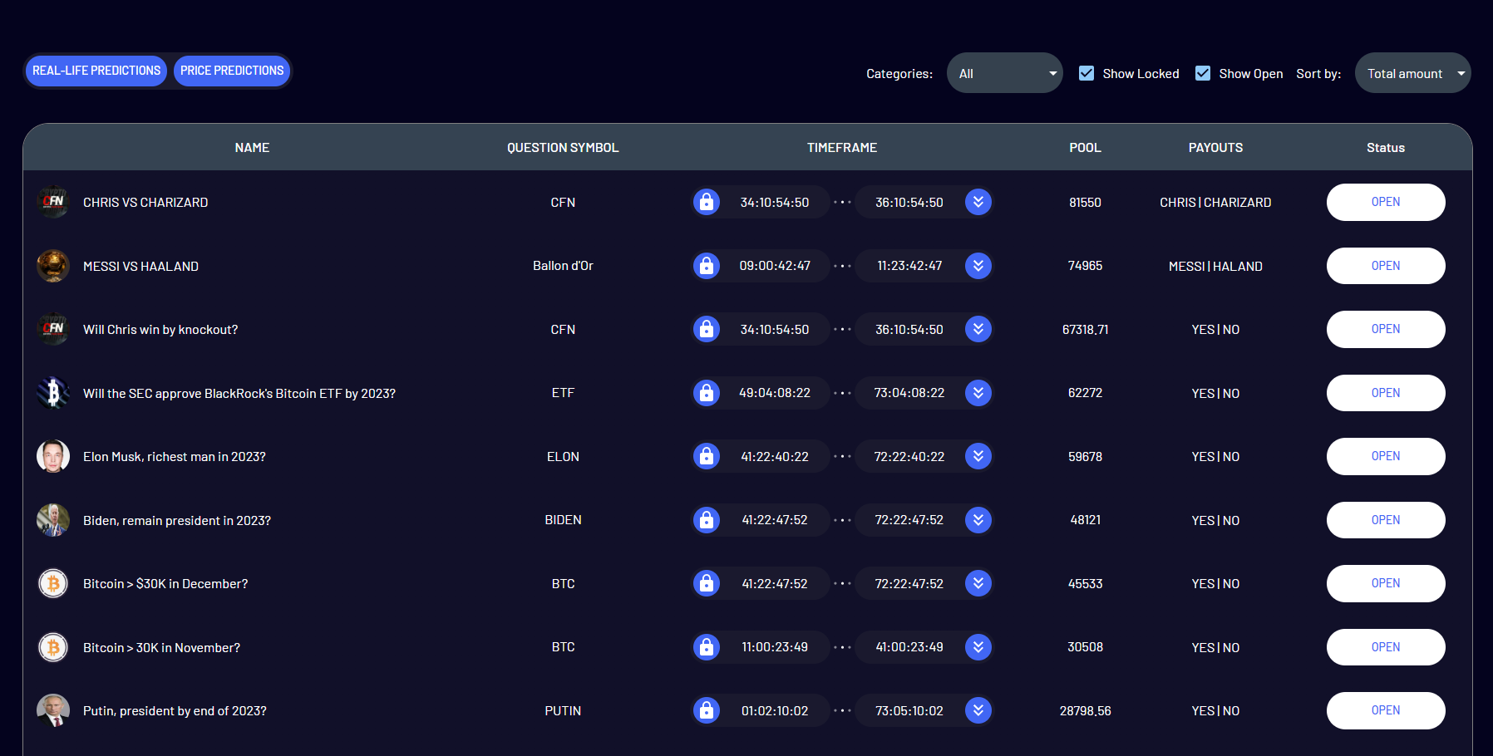Screen dimensions: 1493x756
Task: Expand BlackRock Bitcoin ETF row details
Action: click(978, 393)
